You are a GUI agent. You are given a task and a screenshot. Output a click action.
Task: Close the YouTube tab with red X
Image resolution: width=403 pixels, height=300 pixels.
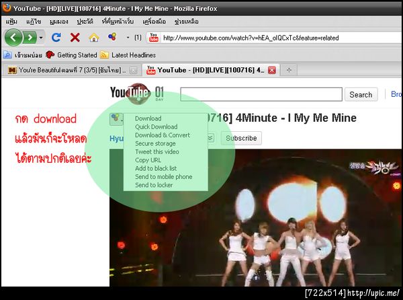pyautogui.click(x=272, y=70)
